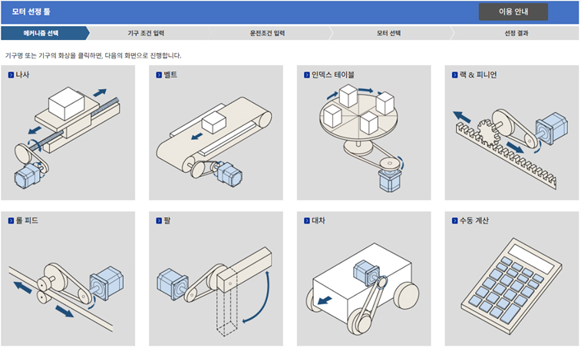This screenshot has width=581, height=348.
Task: Click the arrow icon beside 벨트
Action: 159,75
